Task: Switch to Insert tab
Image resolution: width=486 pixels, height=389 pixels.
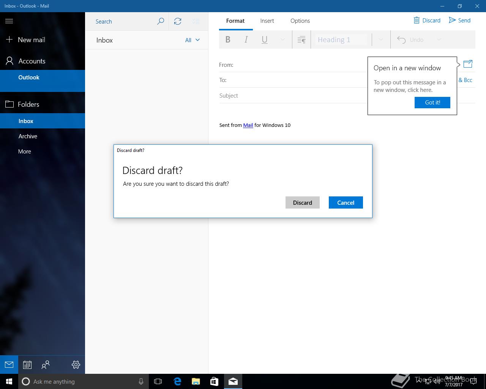Action: pyautogui.click(x=267, y=21)
